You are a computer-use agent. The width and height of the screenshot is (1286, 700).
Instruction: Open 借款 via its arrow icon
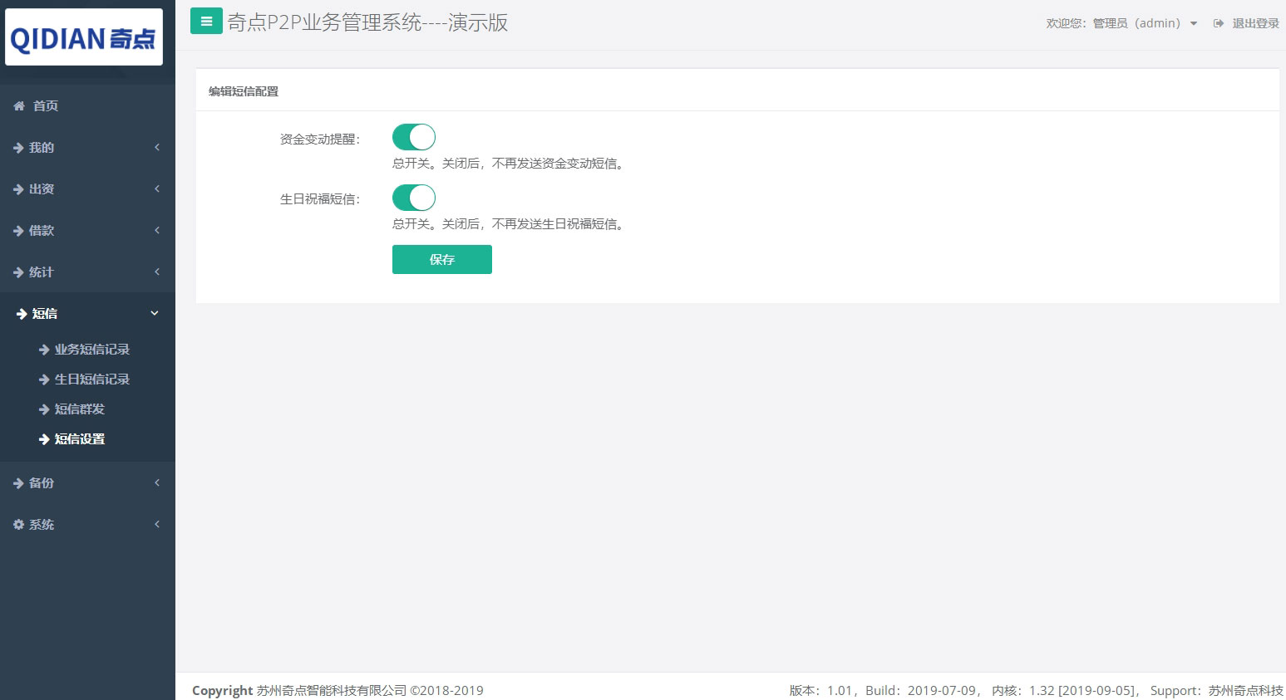tap(156, 230)
